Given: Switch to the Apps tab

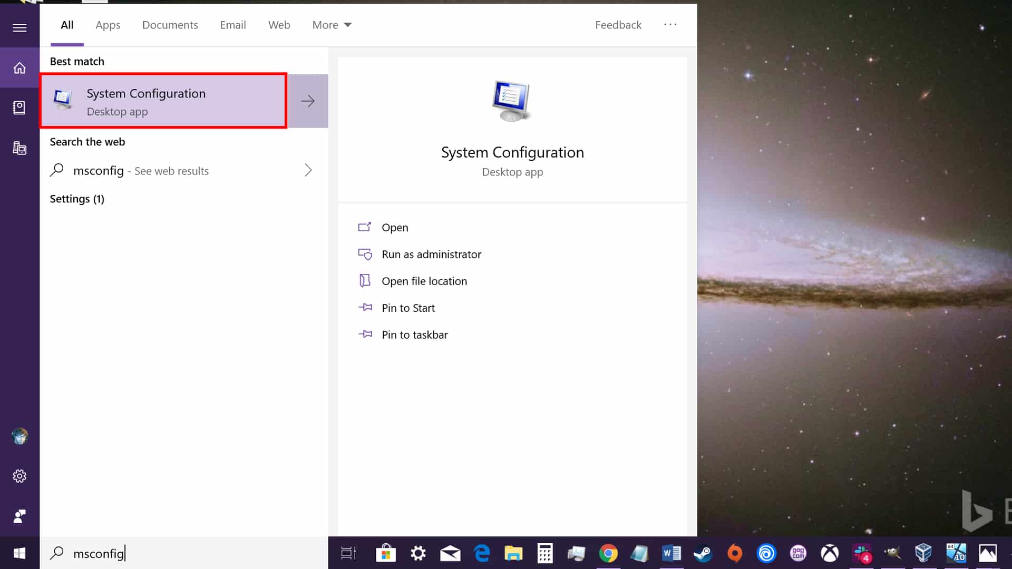Looking at the screenshot, I should (x=108, y=25).
